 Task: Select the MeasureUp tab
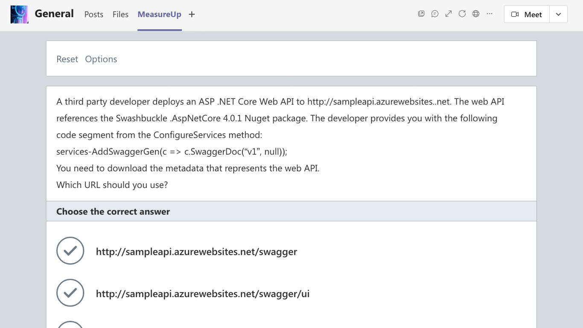(x=159, y=15)
